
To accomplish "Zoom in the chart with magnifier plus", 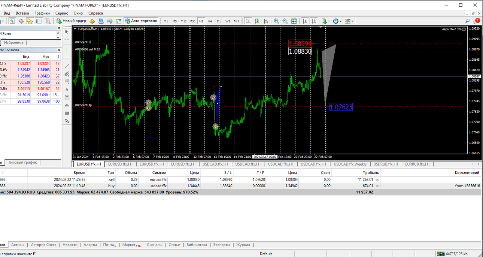I will click(x=276, y=21).
